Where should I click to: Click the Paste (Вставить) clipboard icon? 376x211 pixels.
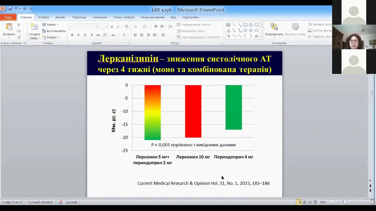click(x=9, y=27)
